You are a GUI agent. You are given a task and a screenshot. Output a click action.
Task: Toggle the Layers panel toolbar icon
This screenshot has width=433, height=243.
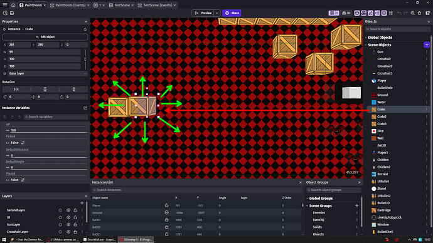coord(384,13)
